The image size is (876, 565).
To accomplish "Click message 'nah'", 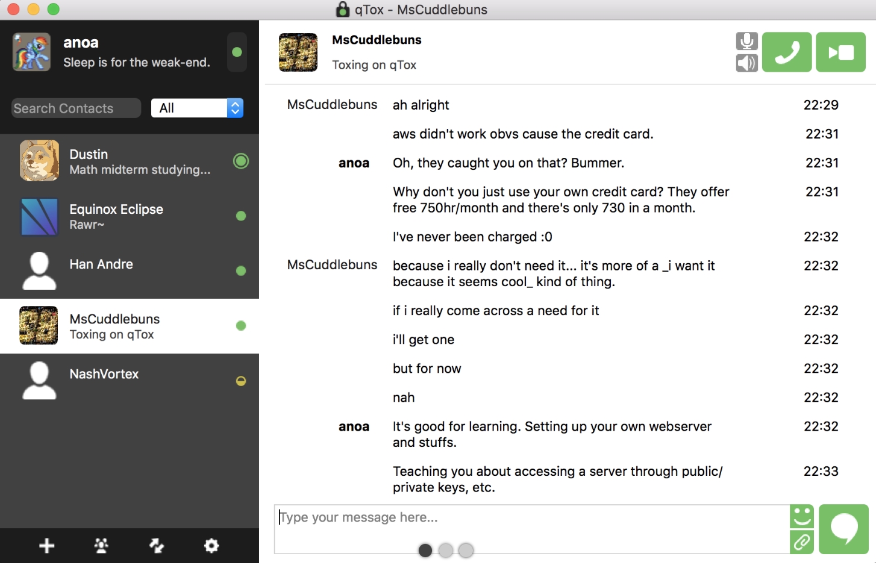I will (404, 398).
